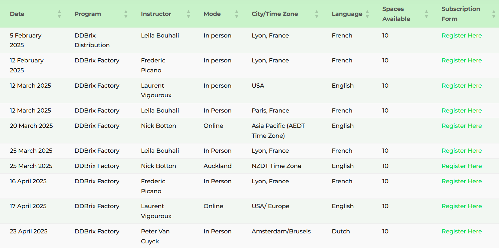Screen dimensions: 499x248
Task: Register for the Dutch Amsterdam/Brusels session
Action: [x=461, y=231]
